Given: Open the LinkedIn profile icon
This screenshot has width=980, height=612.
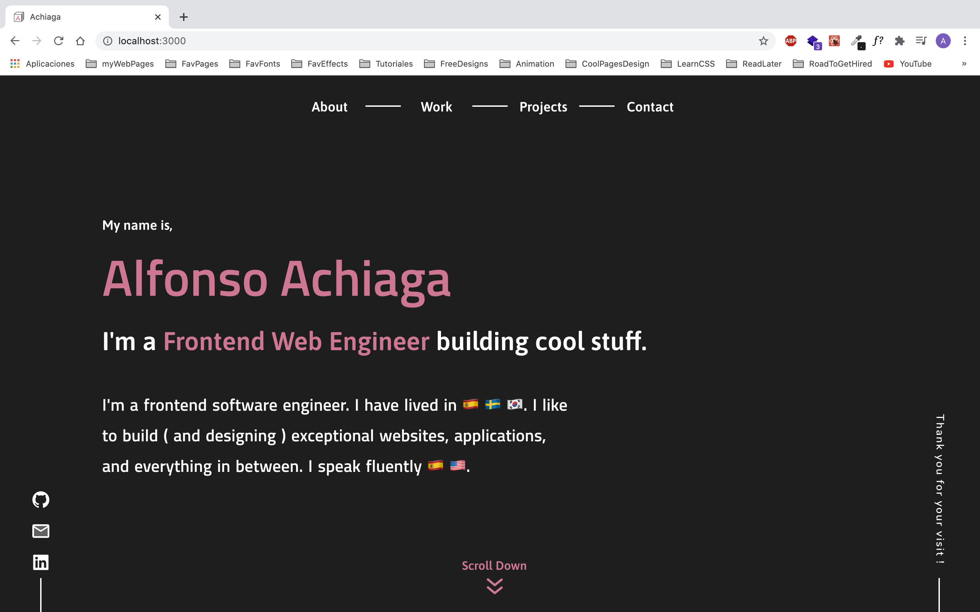Looking at the screenshot, I should tap(40, 562).
